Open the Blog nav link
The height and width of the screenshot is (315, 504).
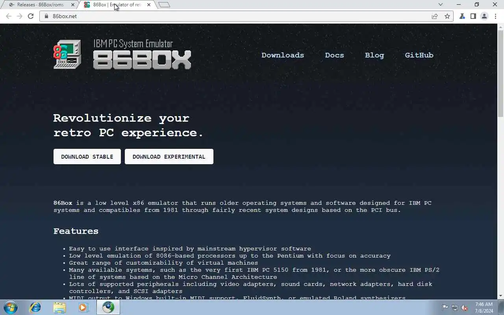point(374,55)
